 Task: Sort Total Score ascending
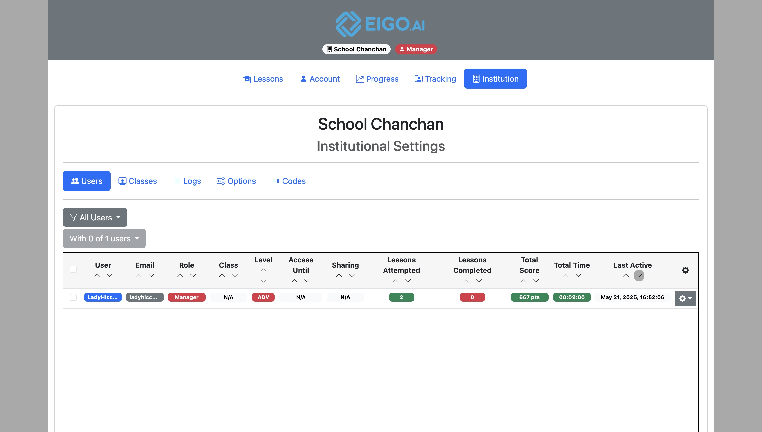pyautogui.click(x=523, y=281)
